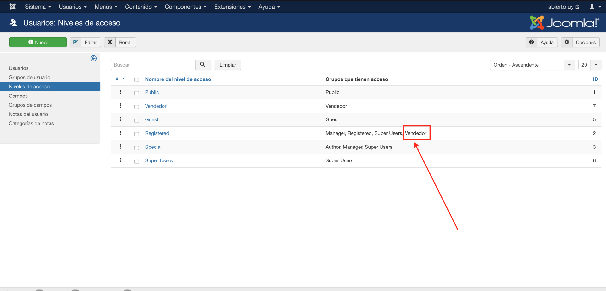Open the Extensiones menu

[232, 7]
